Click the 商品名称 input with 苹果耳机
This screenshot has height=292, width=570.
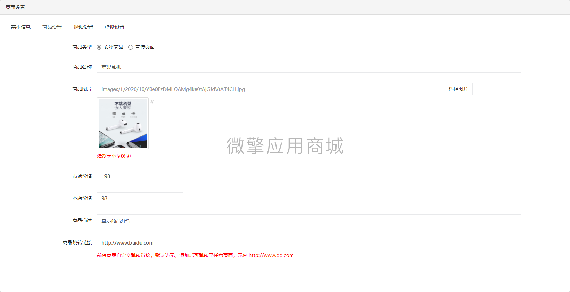(x=309, y=67)
